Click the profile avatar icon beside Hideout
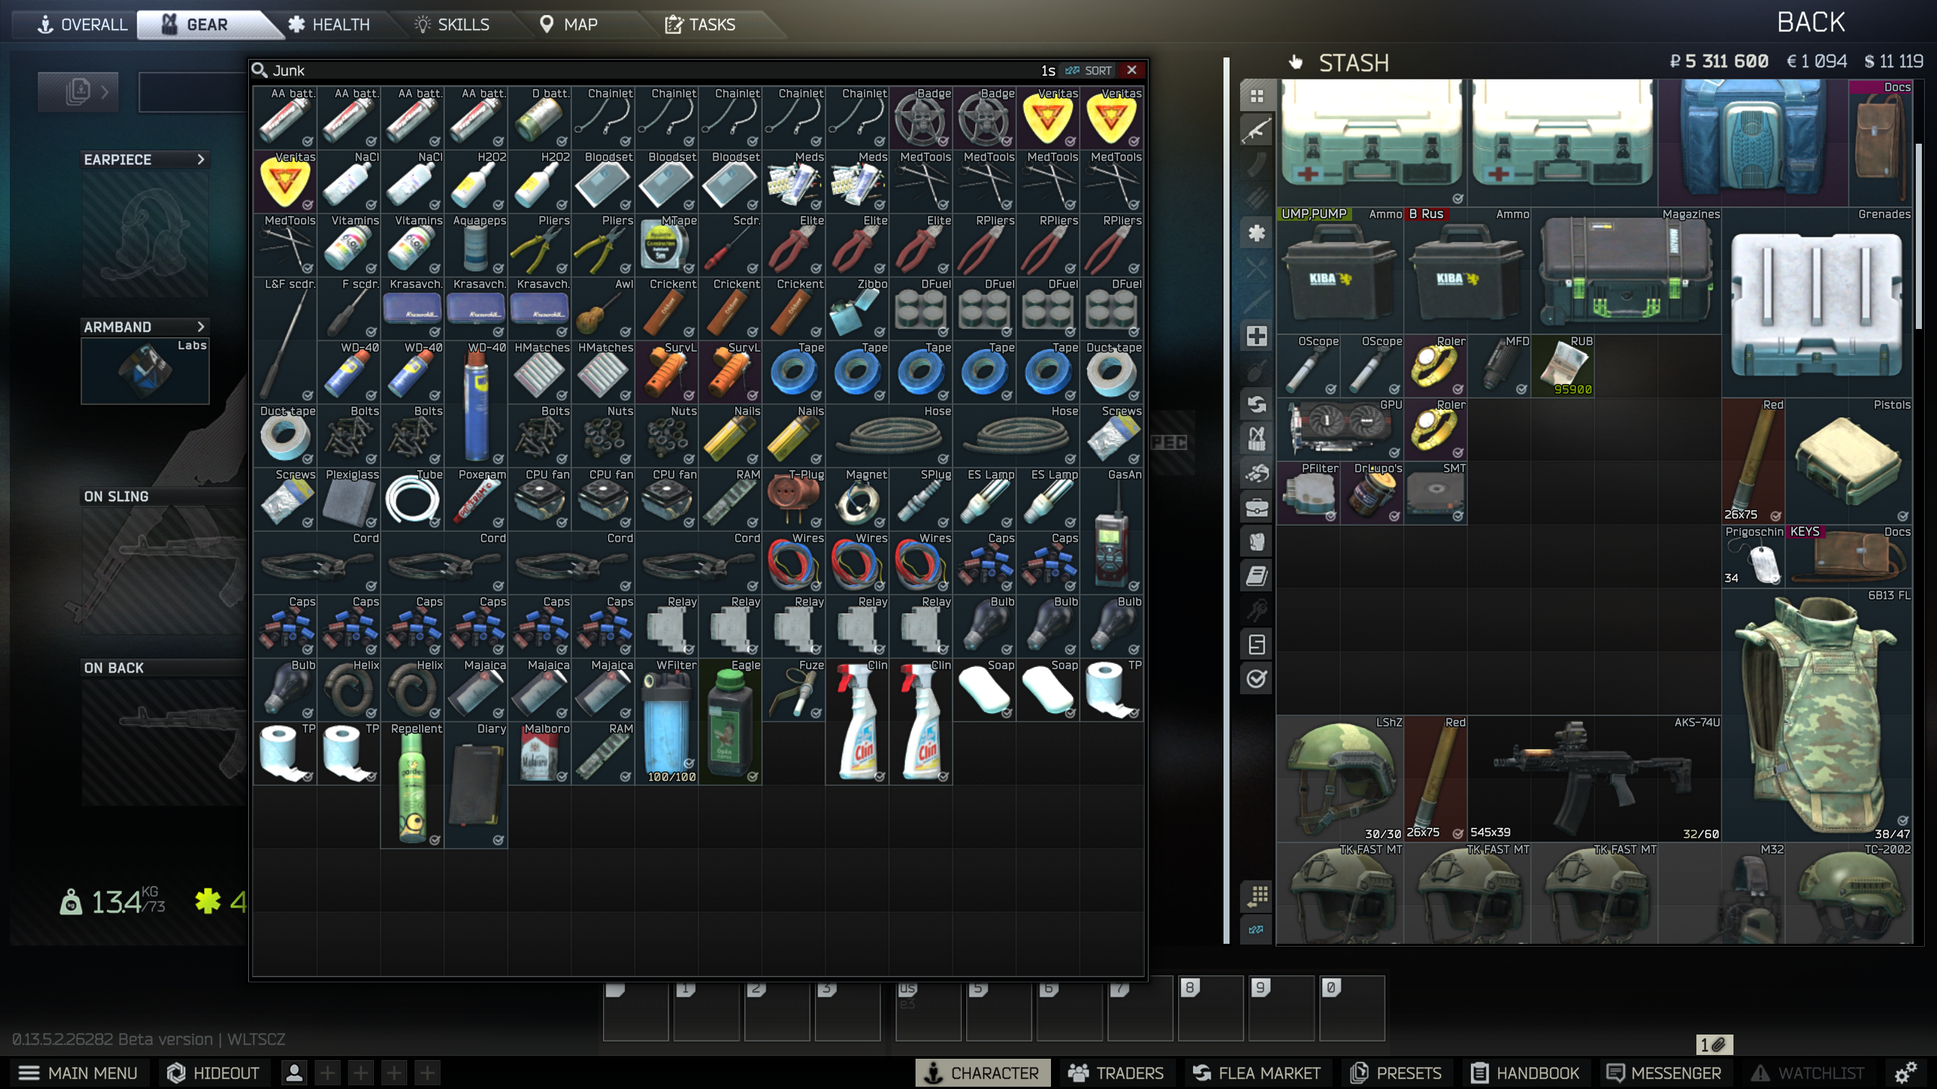Image resolution: width=1937 pixels, height=1089 pixels. pyautogui.click(x=294, y=1072)
